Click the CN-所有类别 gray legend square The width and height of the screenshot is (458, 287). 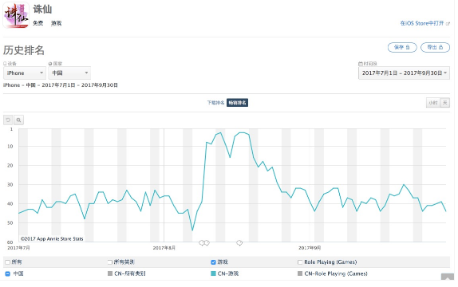(110, 273)
